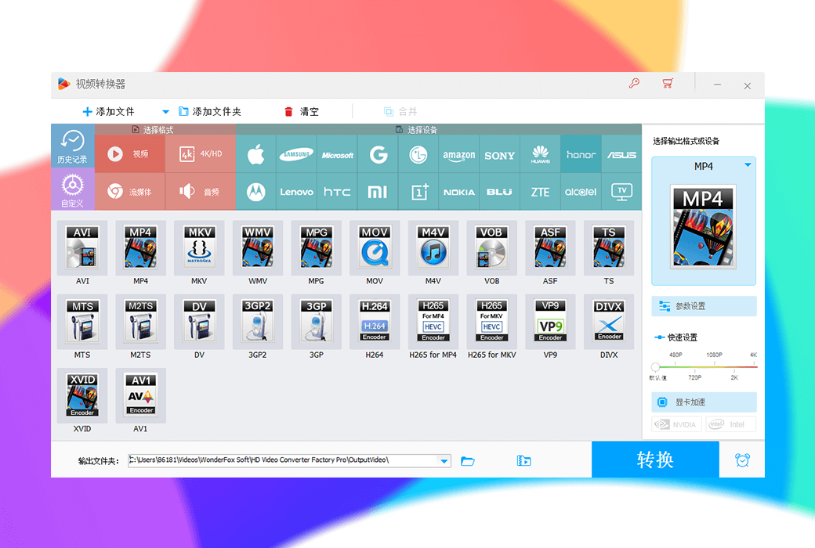The width and height of the screenshot is (815, 548).
Task: Enable Intel hardware acceleration
Action: (x=731, y=424)
